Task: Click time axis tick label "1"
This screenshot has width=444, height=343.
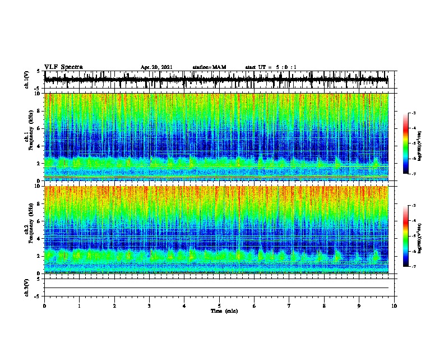Action: click(x=79, y=306)
